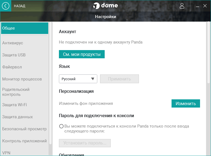Viewport: 211px width, 156px height.
Task: Go to Контроль приложений settings
Action: (x=25, y=141)
